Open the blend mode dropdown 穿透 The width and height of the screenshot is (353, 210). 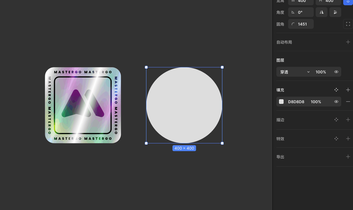click(x=295, y=72)
